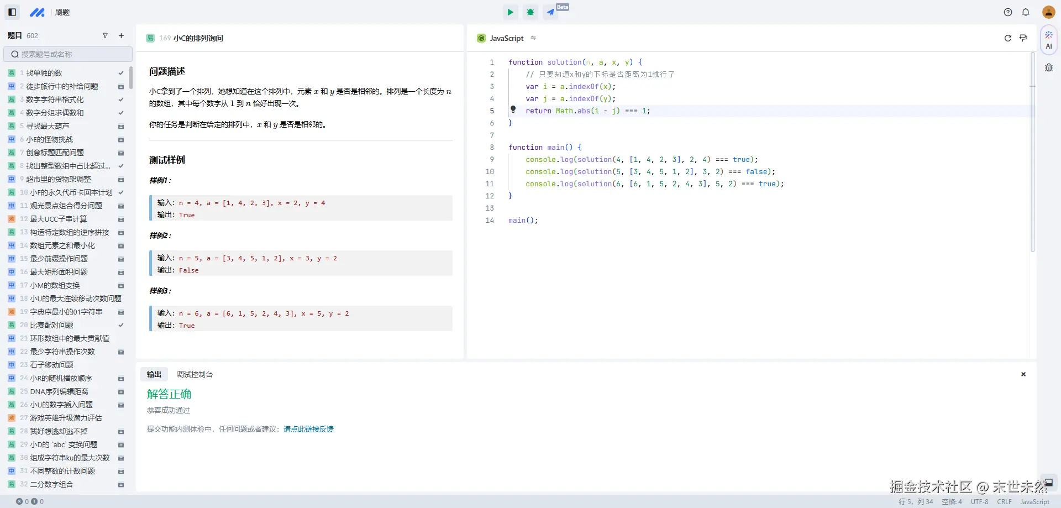Toggle the left sidebar panel icon
The height and width of the screenshot is (508, 1061).
(x=12, y=12)
